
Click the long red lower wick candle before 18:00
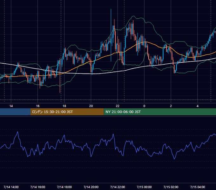60,75
